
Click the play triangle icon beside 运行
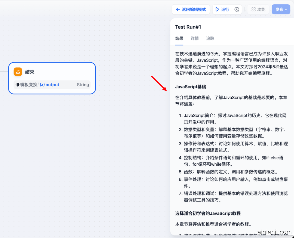coord(217,10)
